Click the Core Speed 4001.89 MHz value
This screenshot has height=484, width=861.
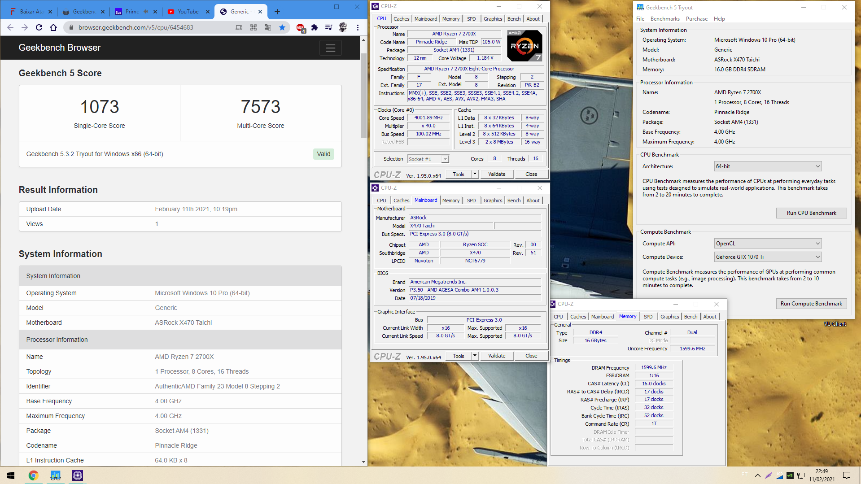428,118
